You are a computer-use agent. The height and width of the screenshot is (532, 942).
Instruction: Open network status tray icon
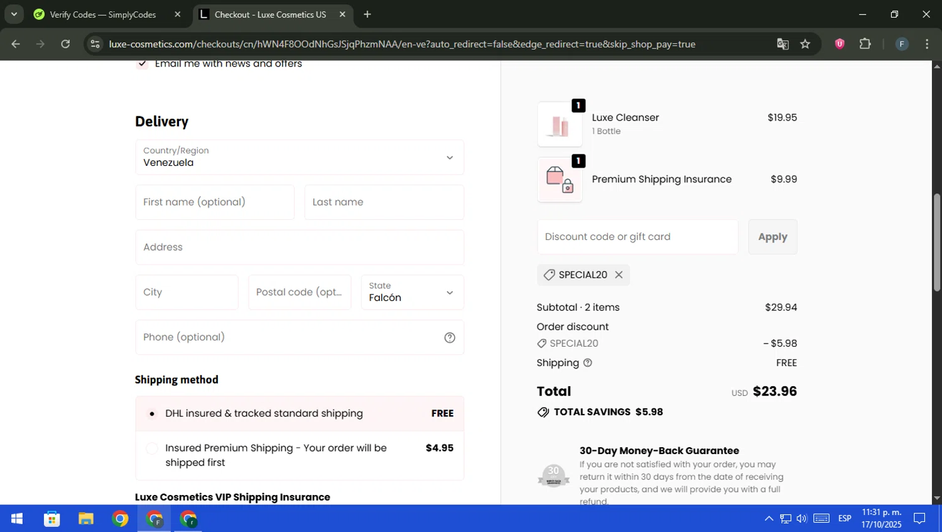coord(786,519)
